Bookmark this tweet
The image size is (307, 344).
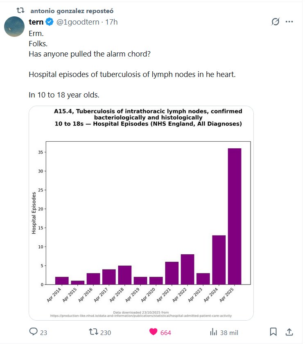click(x=273, y=332)
